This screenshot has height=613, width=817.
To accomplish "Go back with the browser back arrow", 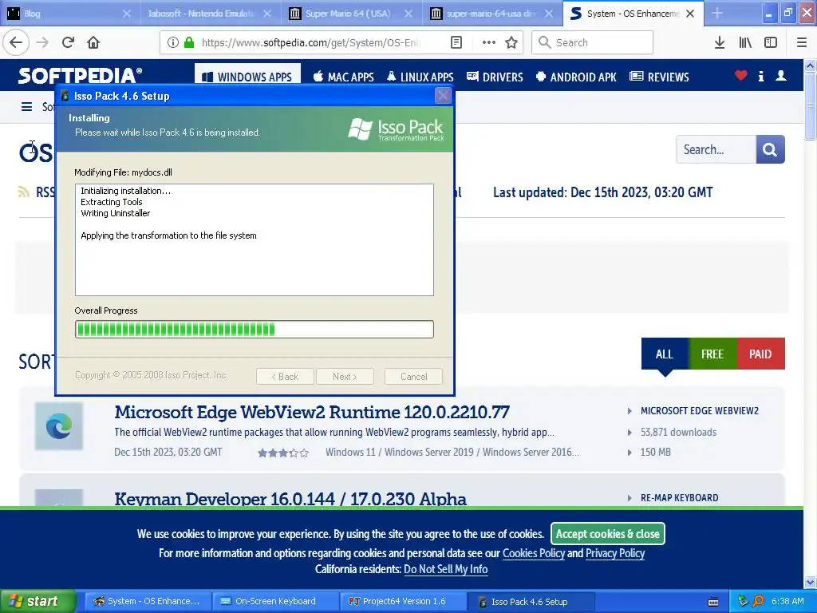I will tap(16, 42).
